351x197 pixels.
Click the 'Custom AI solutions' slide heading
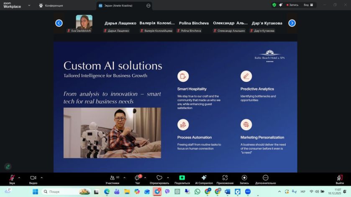(113, 66)
